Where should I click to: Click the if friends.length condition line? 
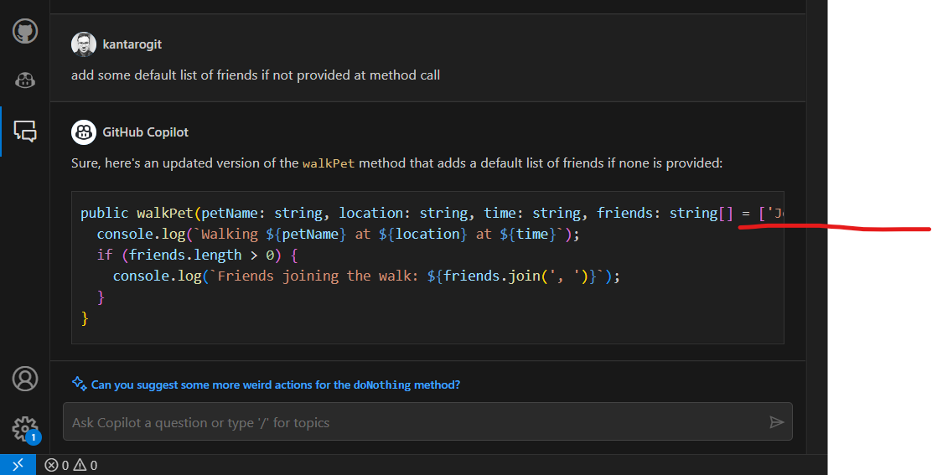click(x=197, y=255)
